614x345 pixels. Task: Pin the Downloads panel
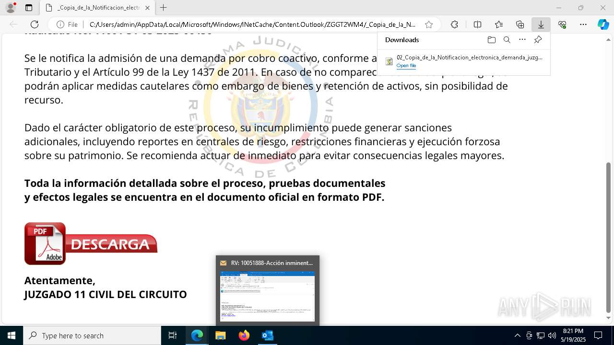point(538,40)
